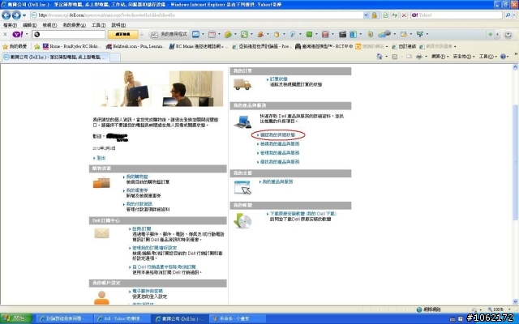The height and width of the screenshot is (324, 519).
Task: Select the Dell Inc. browser tab
Action: tap(55, 57)
